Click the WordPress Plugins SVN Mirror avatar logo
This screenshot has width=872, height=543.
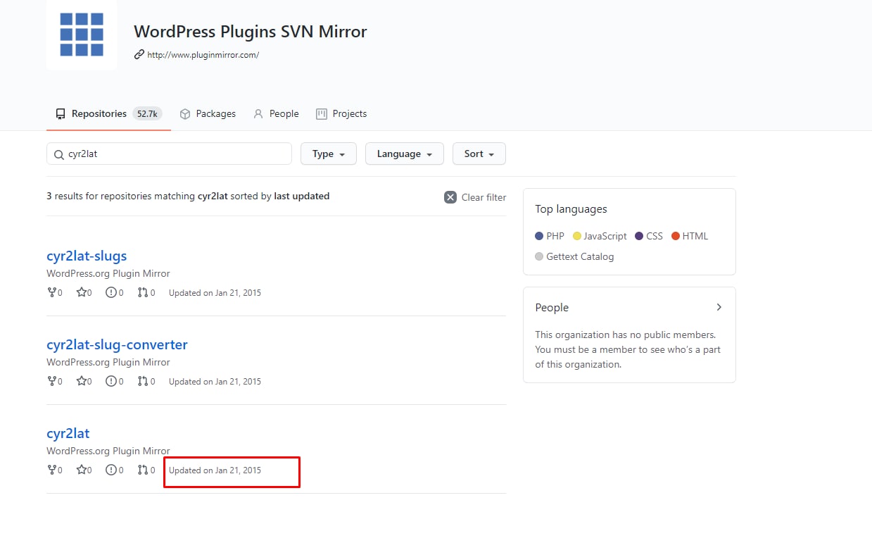(x=82, y=35)
